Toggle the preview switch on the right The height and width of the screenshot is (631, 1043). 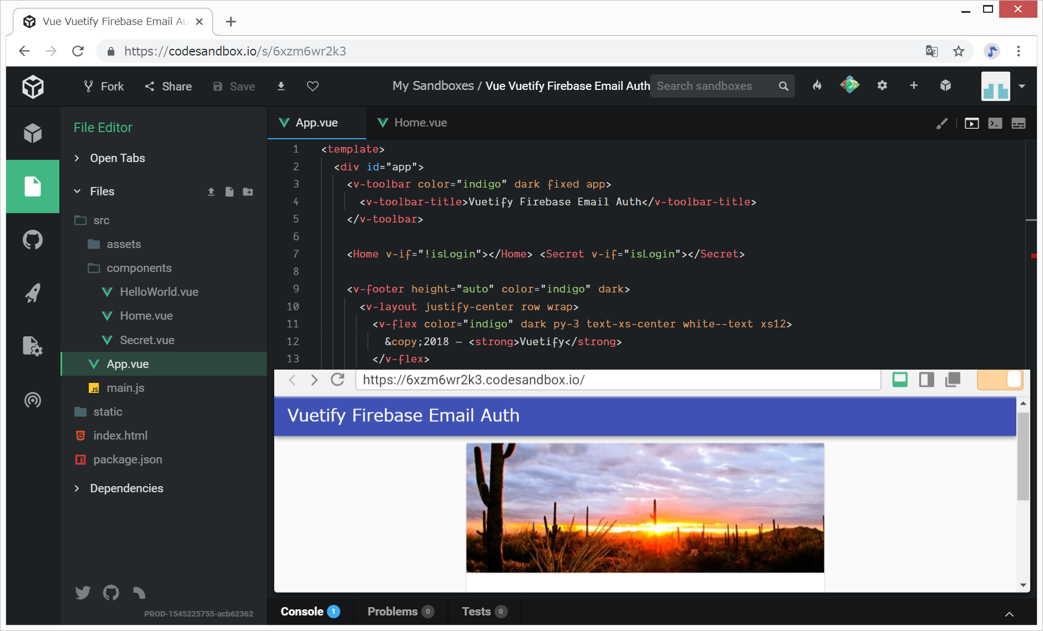click(1000, 380)
